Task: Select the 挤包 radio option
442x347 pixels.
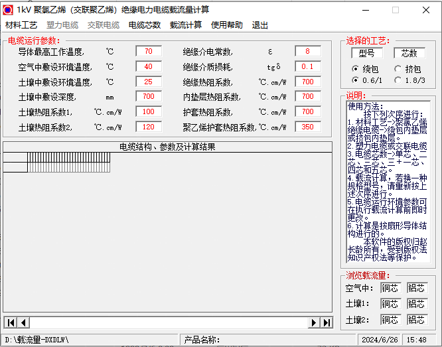Action: tap(398, 69)
